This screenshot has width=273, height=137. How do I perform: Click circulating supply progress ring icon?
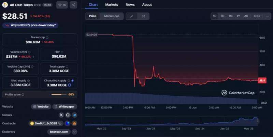click(x=70, y=85)
